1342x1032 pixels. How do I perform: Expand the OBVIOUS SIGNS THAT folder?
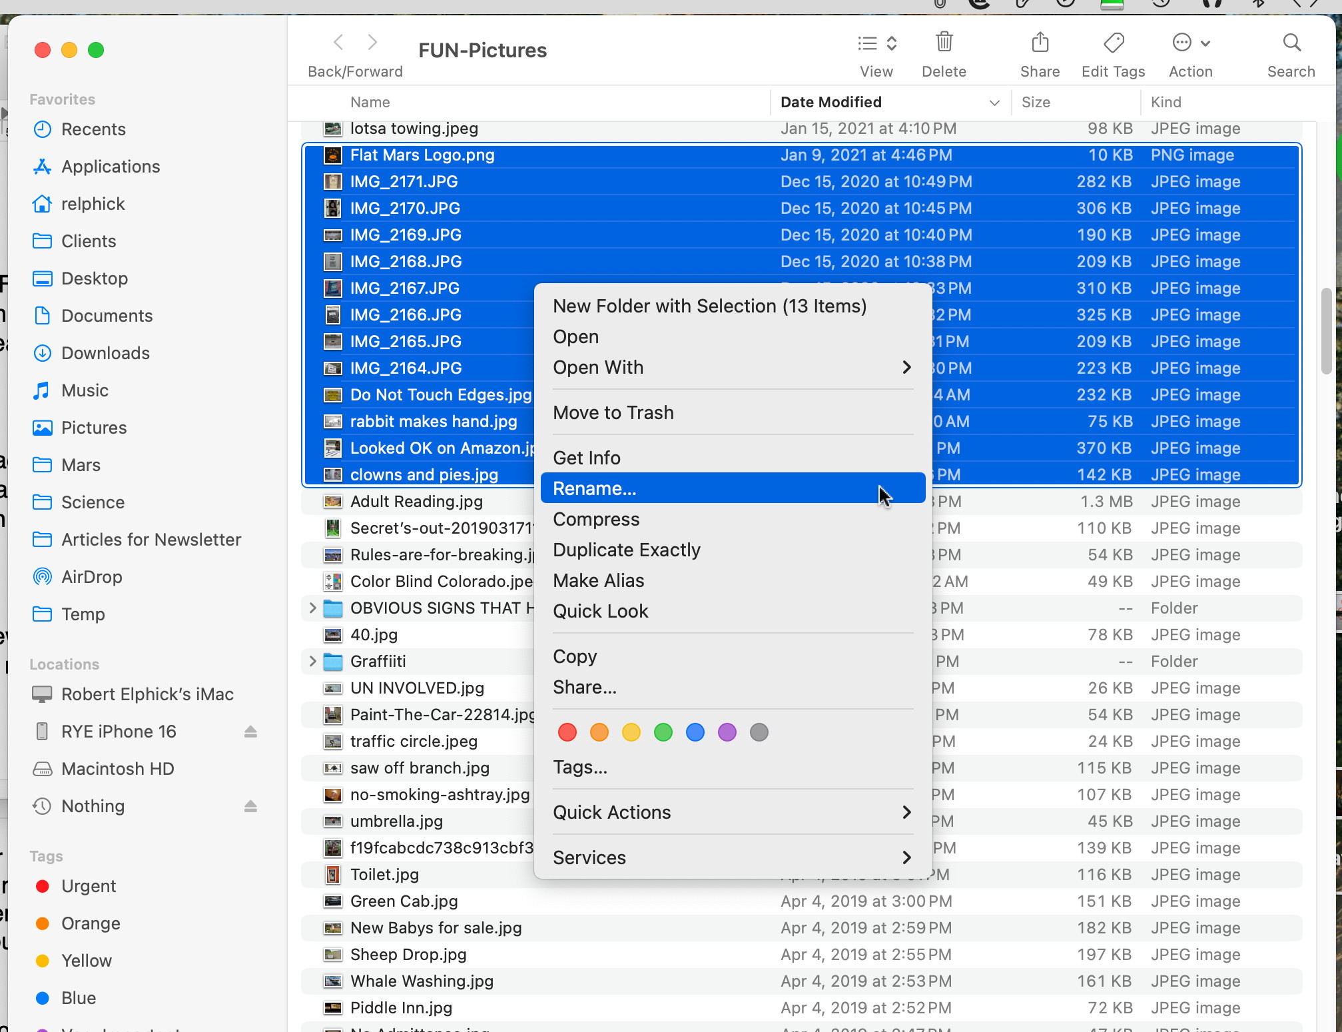pyautogui.click(x=312, y=608)
